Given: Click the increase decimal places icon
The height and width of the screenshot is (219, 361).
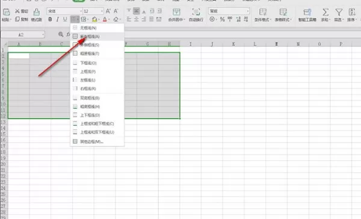Looking at the screenshot, I should coord(238,19).
